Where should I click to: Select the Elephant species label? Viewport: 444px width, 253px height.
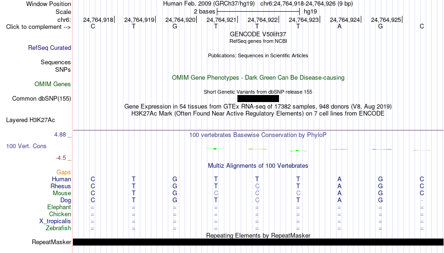click(59, 207)
